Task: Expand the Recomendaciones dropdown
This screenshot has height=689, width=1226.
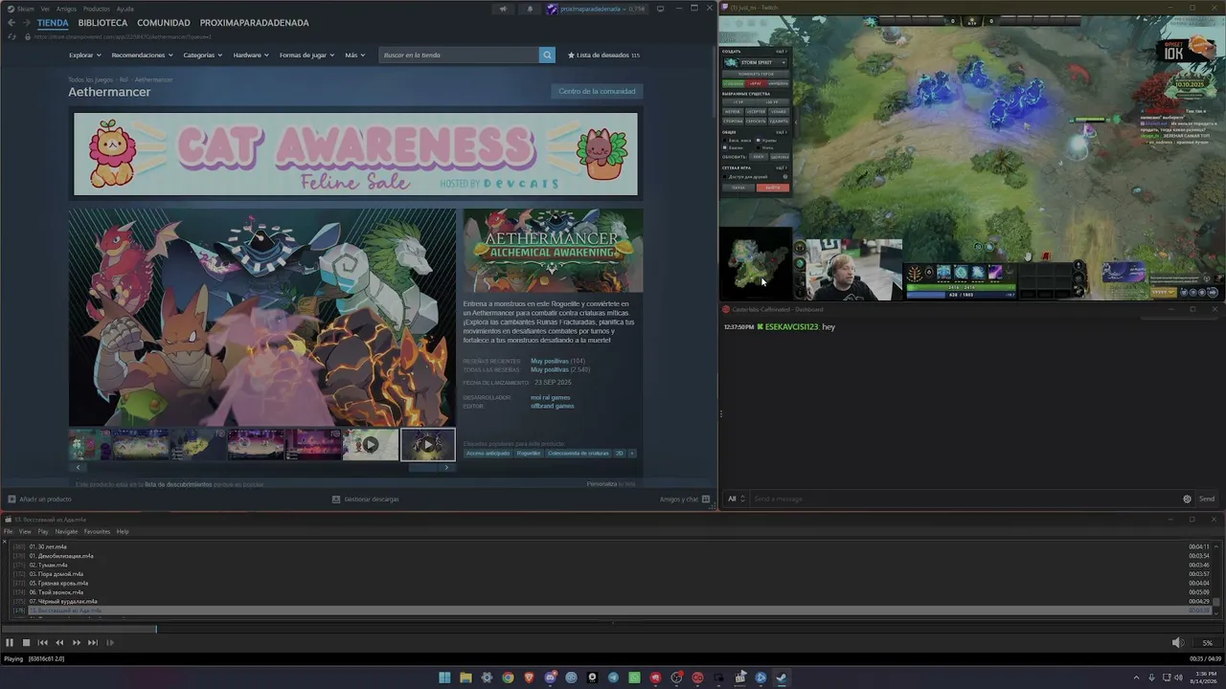Action: coord(142,56)
